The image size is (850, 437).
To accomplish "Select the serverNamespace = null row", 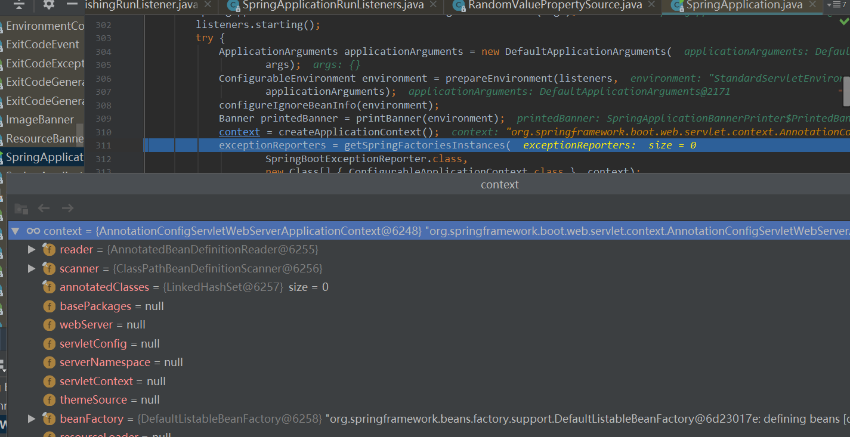I will click(x=429, y=362).
